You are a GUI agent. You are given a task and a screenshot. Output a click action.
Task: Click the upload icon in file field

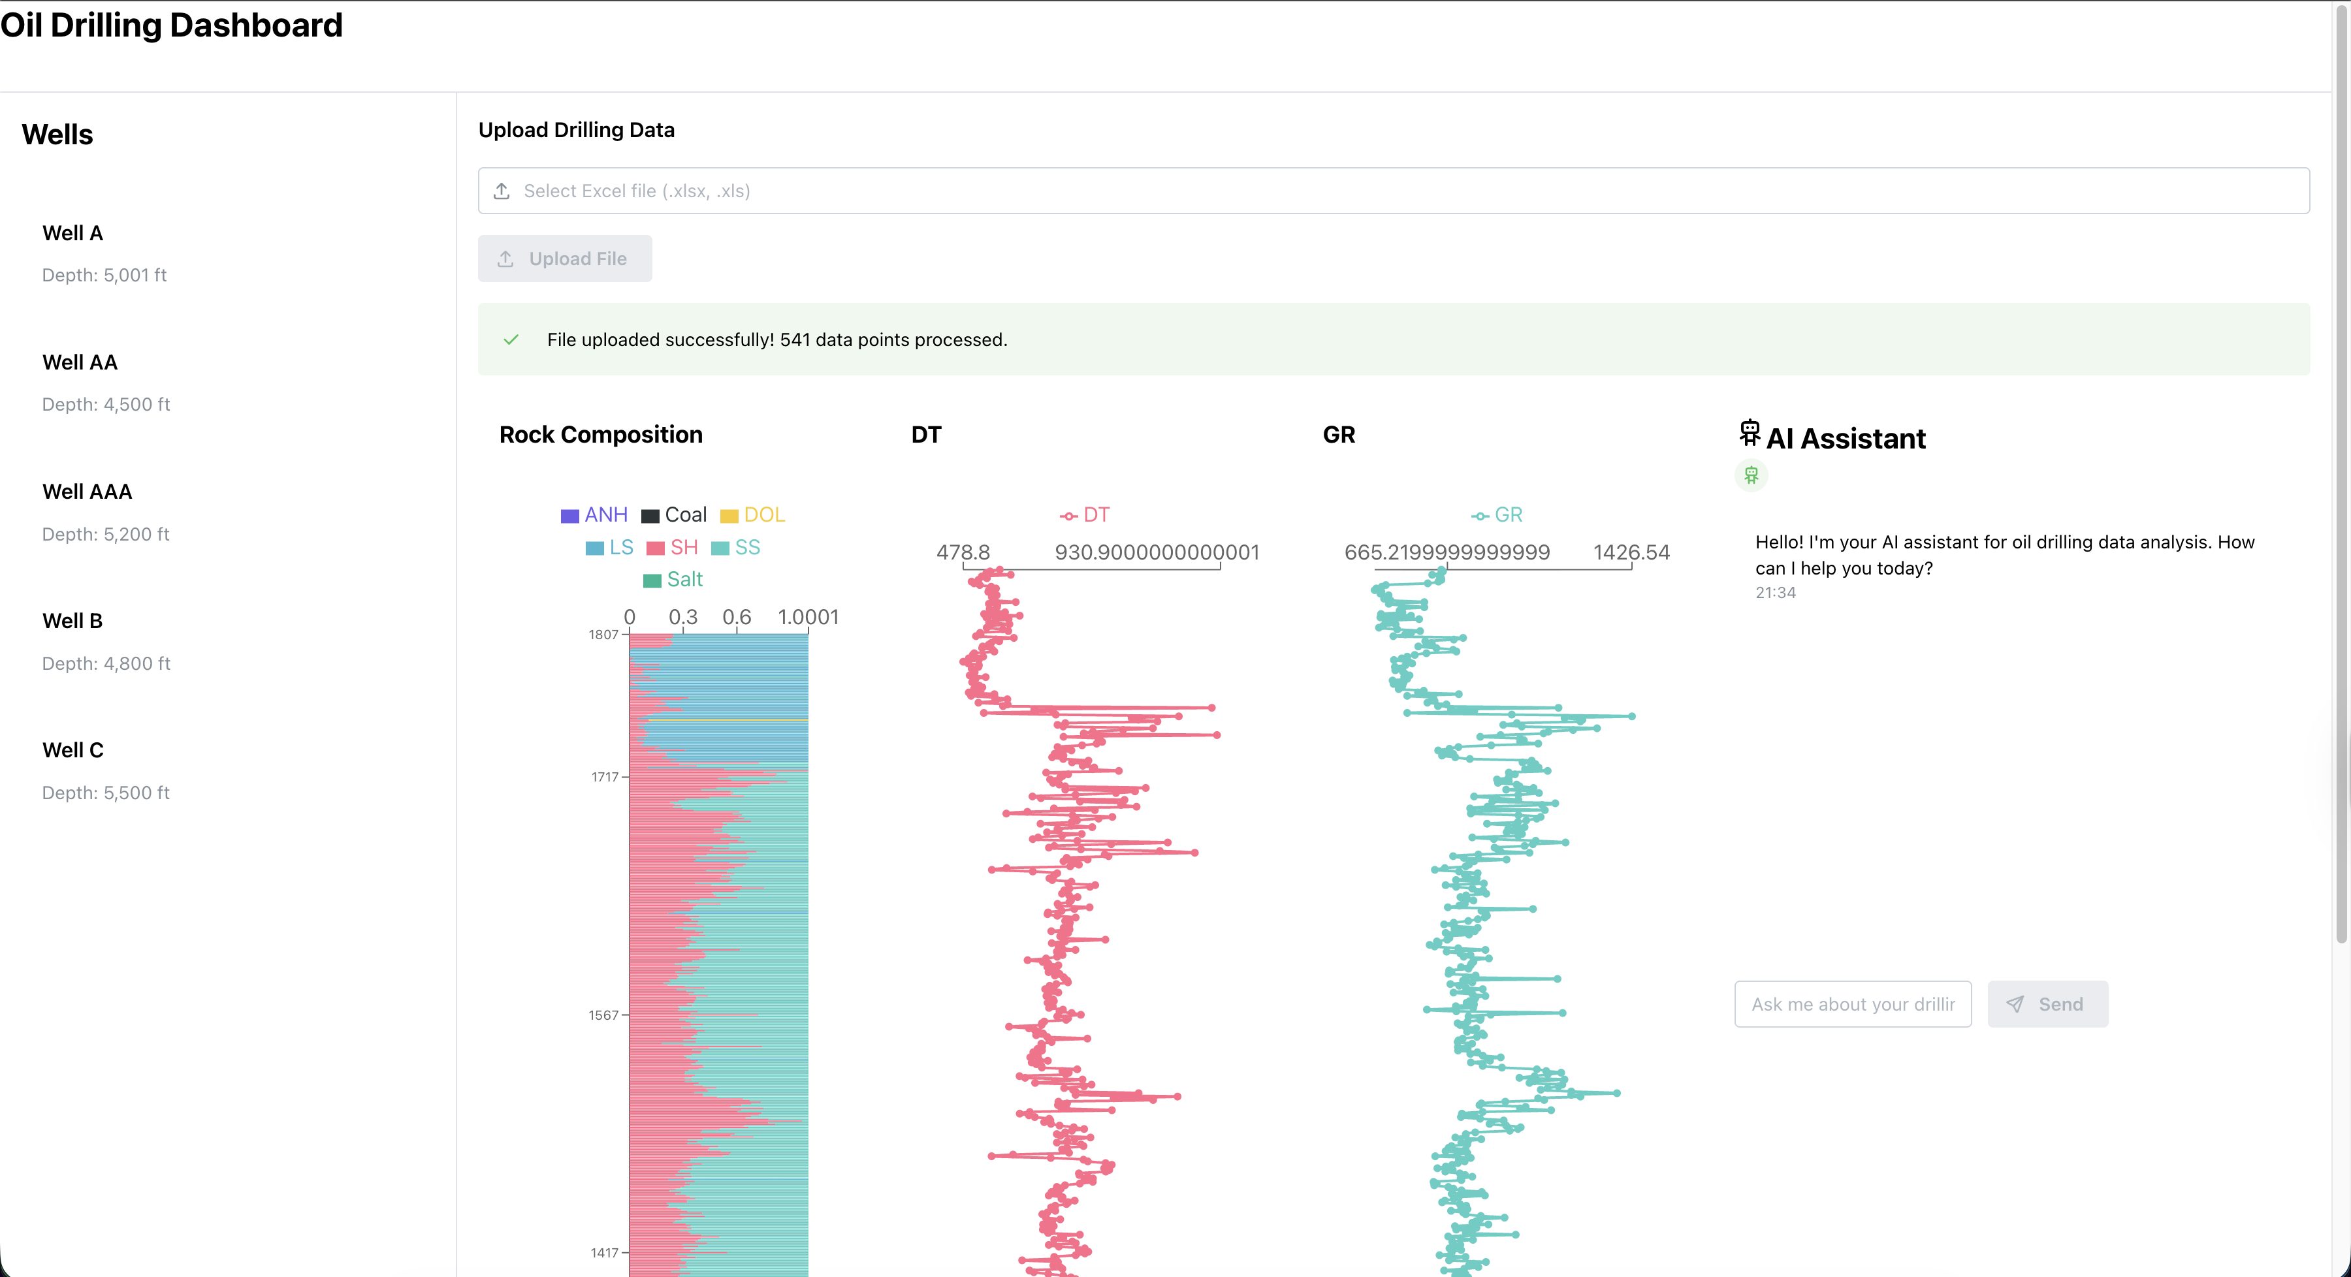(501, 191)
